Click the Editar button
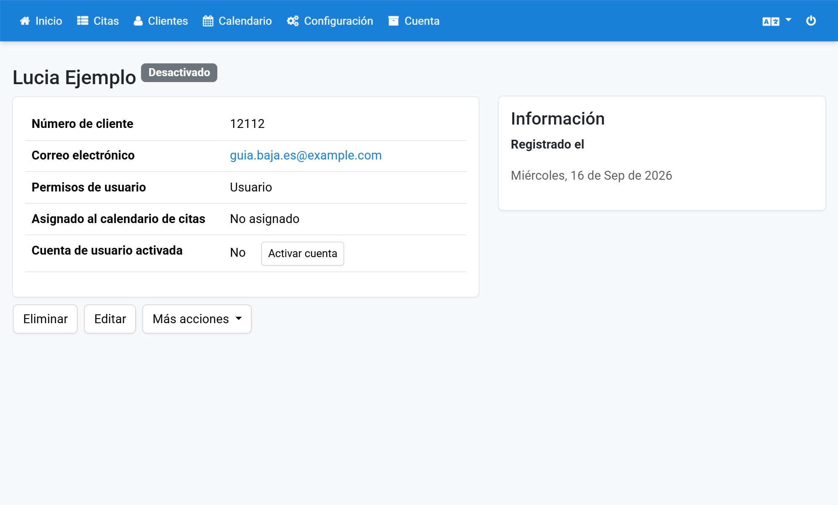This screenshot has width=838, height=505. click(x=110, y=319)
